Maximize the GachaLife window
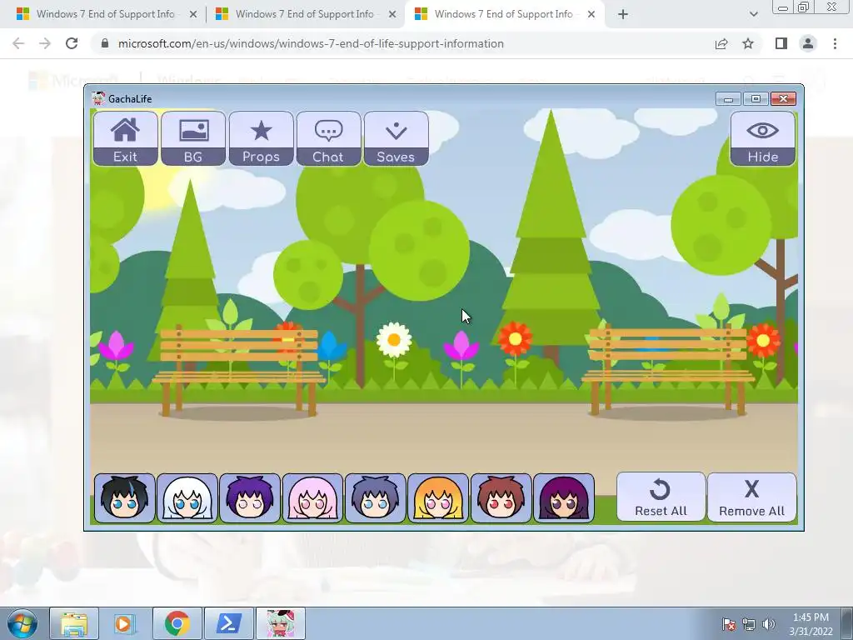 [756, 99]
